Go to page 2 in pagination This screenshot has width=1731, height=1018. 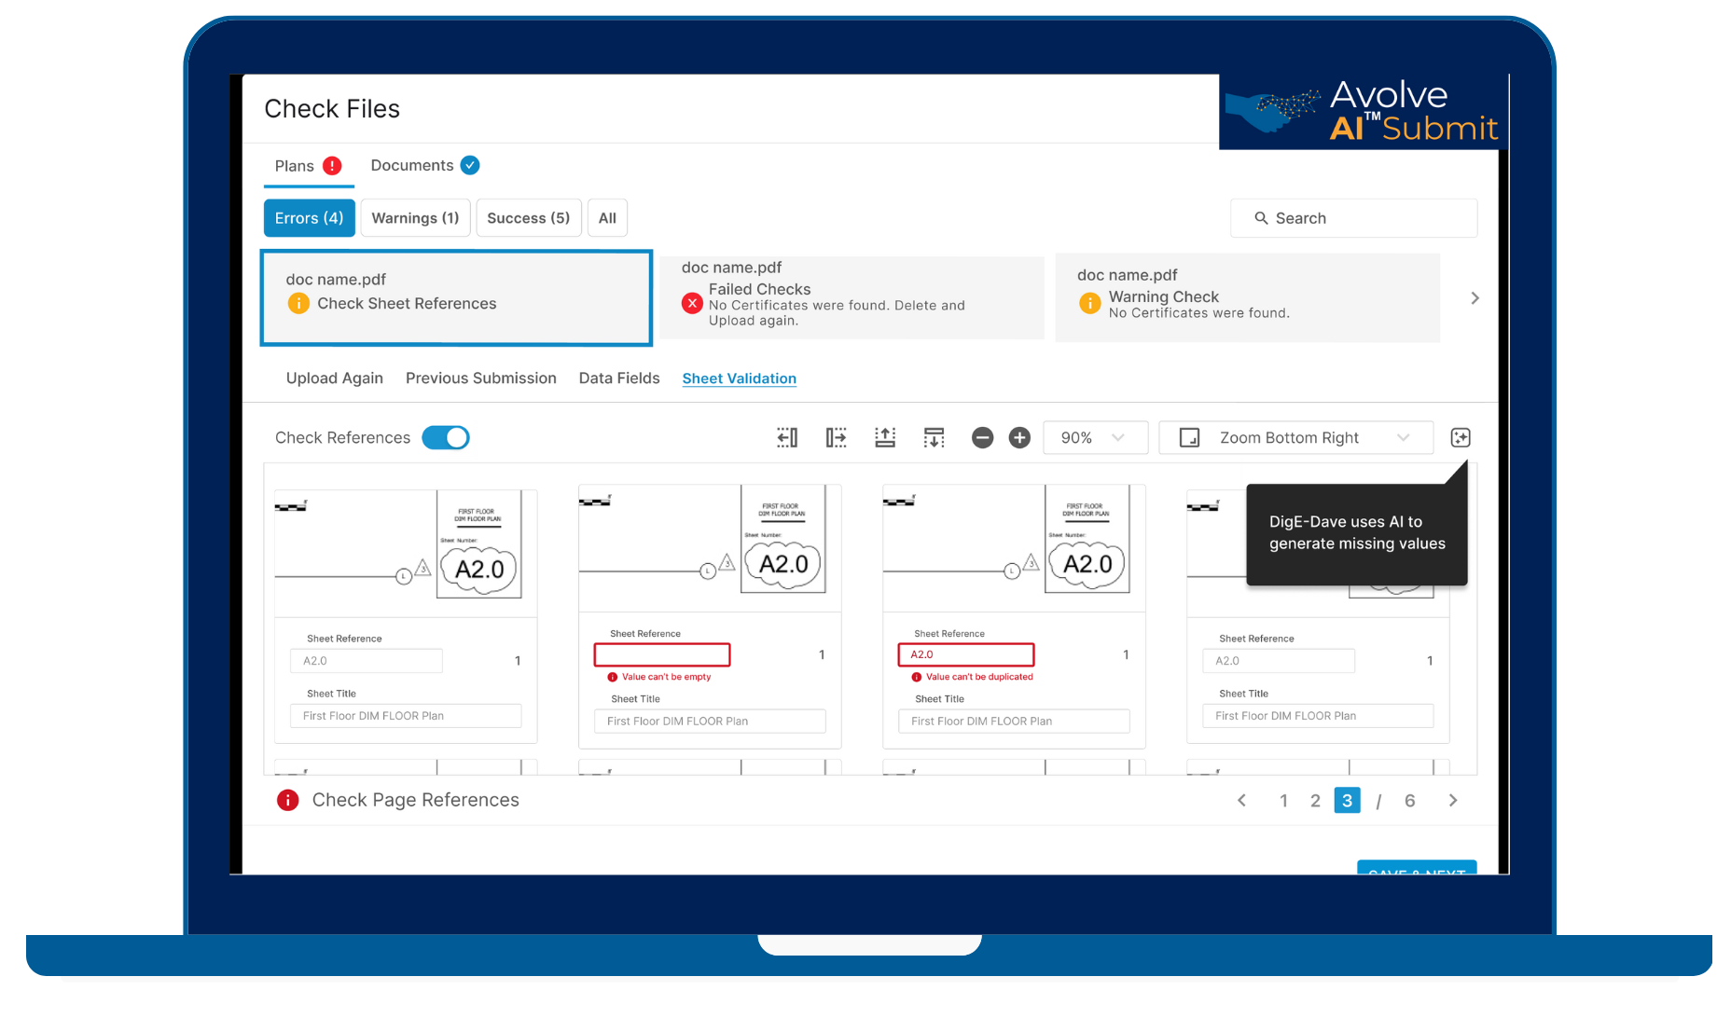coord(1315,801)
